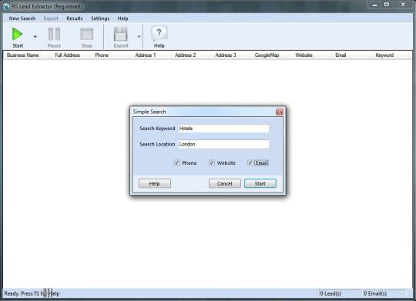
Task: Toggle the Email checkbox
Action: click(250, 163)
